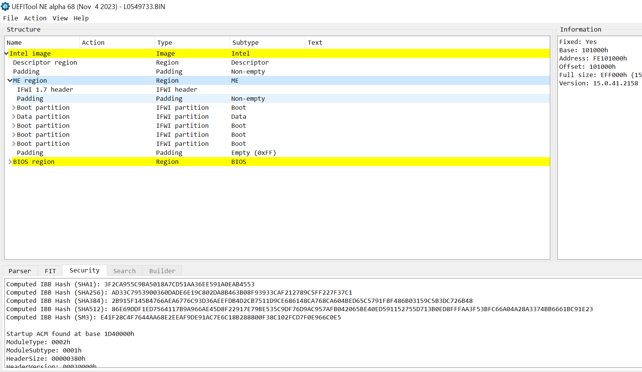Click the Text column header
This screenshot has height=372, width=642.
[x=427, y=42]
